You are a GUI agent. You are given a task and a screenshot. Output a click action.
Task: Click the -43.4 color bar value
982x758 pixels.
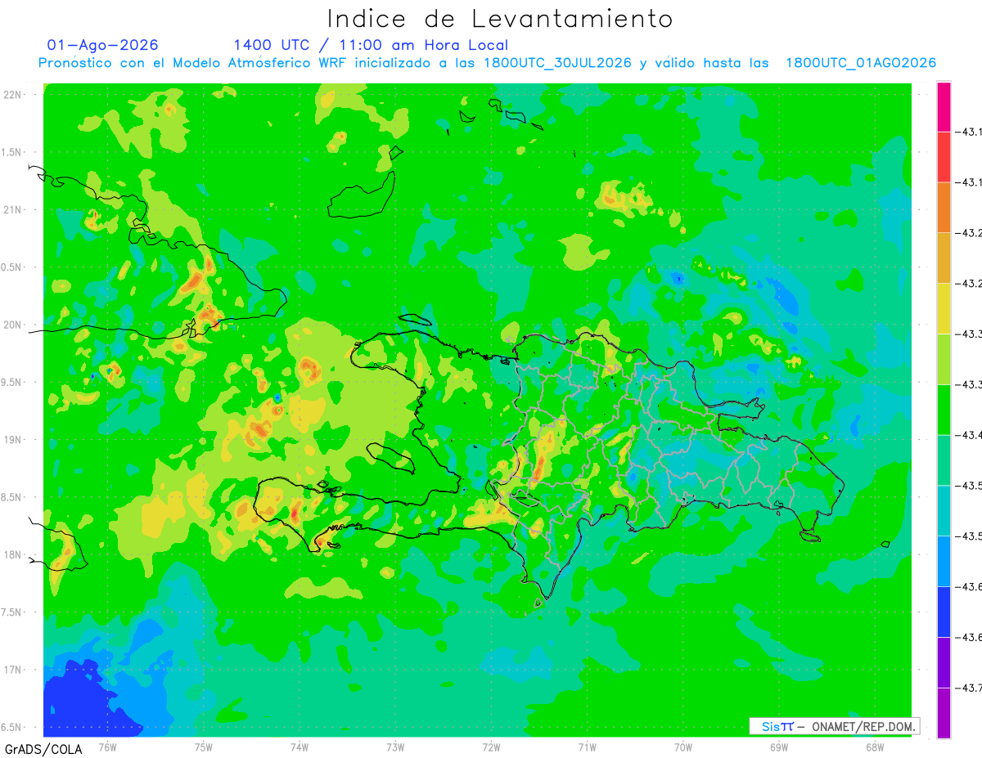pos(968,435)
